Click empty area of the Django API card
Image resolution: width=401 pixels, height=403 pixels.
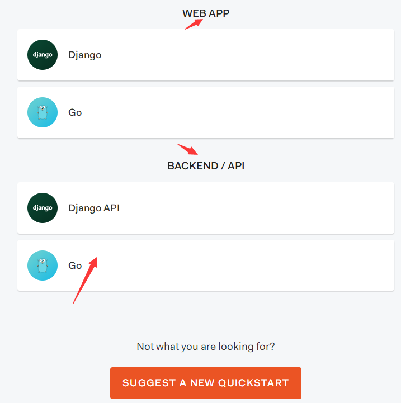tap(257, 208)
